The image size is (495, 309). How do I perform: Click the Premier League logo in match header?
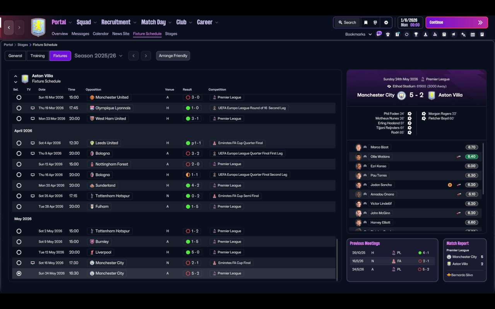point(423,79)
